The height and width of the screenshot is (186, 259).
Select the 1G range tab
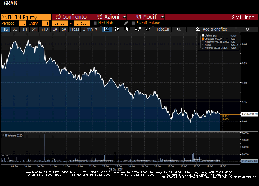click(5, 29)
